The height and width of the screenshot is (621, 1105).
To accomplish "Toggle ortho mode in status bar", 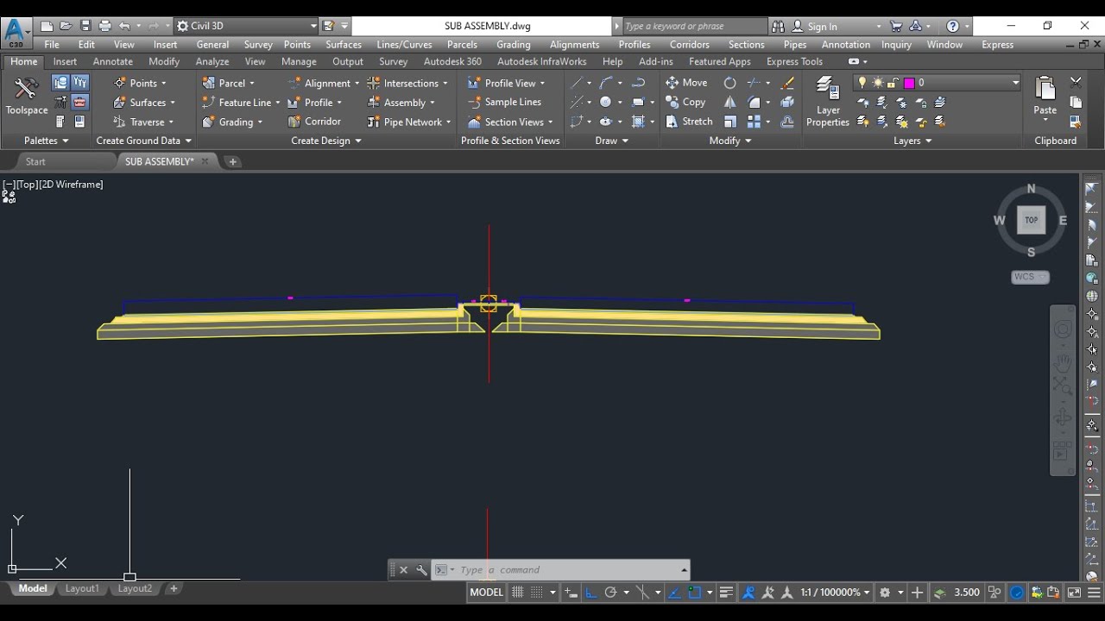I will click(x=591, y=593).
